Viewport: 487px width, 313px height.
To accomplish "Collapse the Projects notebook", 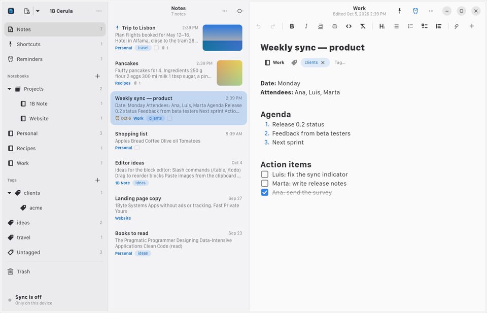I will point(10,89).
